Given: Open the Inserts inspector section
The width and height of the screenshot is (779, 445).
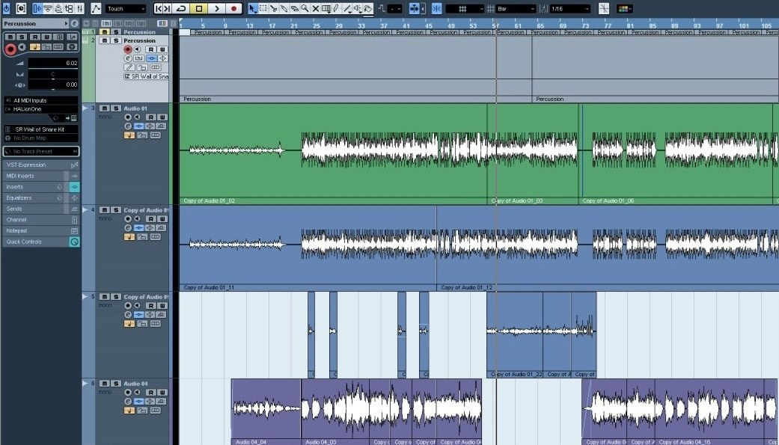Looking at the screenshot, I should tap(30, 186).
